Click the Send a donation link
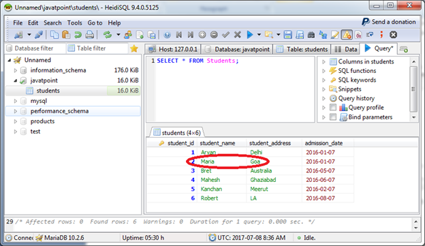 tap(389, 22)
